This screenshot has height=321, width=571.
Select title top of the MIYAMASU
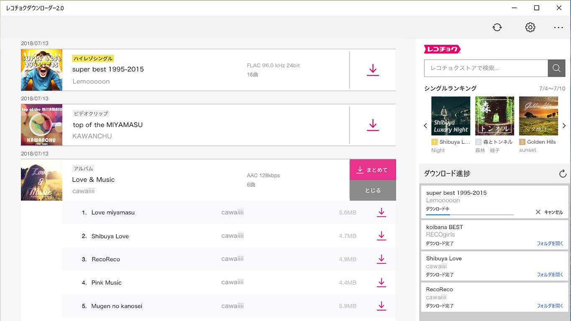click(108, 125)
